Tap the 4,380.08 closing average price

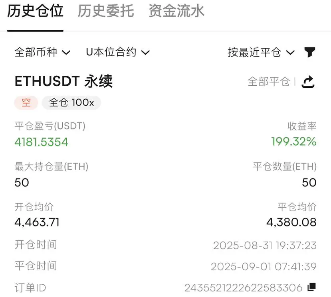(291, 222)
